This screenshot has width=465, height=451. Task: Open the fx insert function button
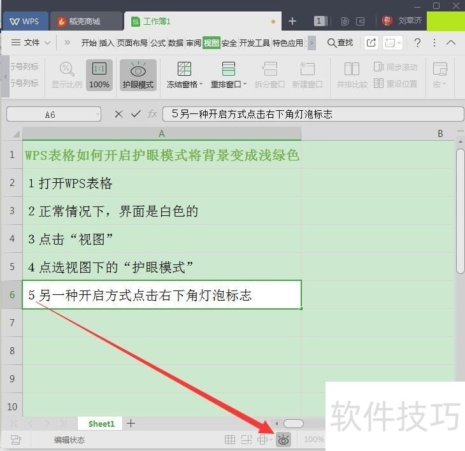pyautogui.click(x=152, y=114)
